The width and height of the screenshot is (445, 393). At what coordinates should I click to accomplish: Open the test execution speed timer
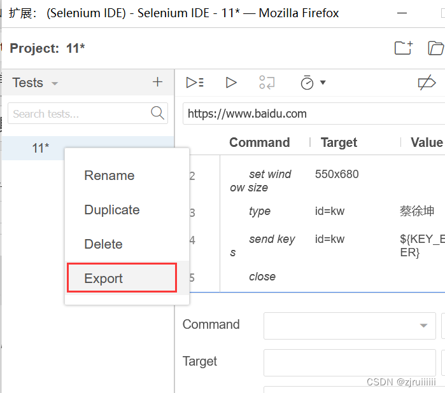pyautogui.click(x=307, y=83)
